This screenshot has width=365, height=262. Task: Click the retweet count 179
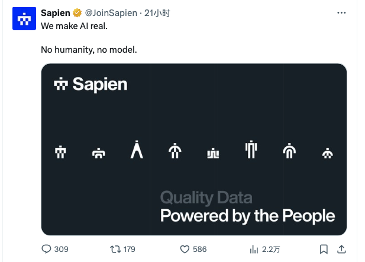pyautogui.click(x=129, y=250)
